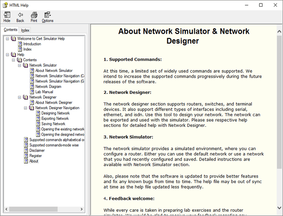
Task: Click question icon beside Network Diagram
Action: 32,86
